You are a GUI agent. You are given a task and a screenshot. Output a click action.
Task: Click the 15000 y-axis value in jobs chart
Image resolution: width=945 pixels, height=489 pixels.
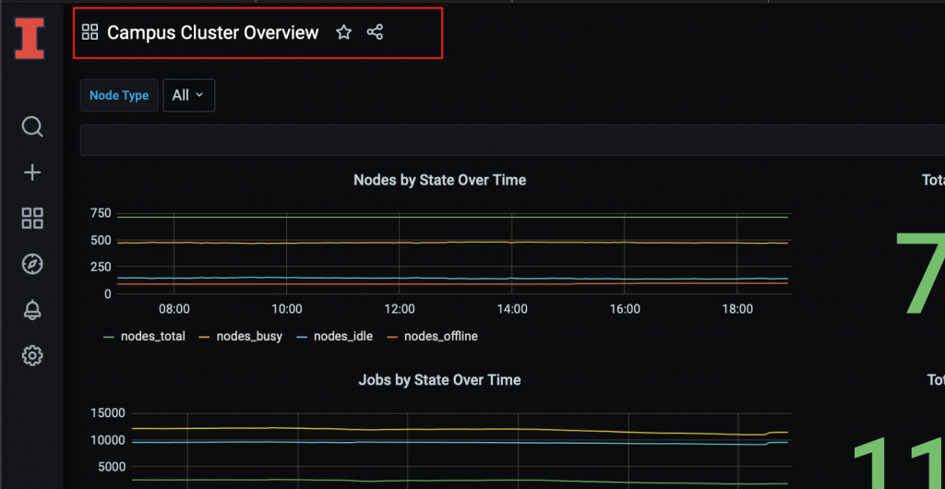click(109, 413)
